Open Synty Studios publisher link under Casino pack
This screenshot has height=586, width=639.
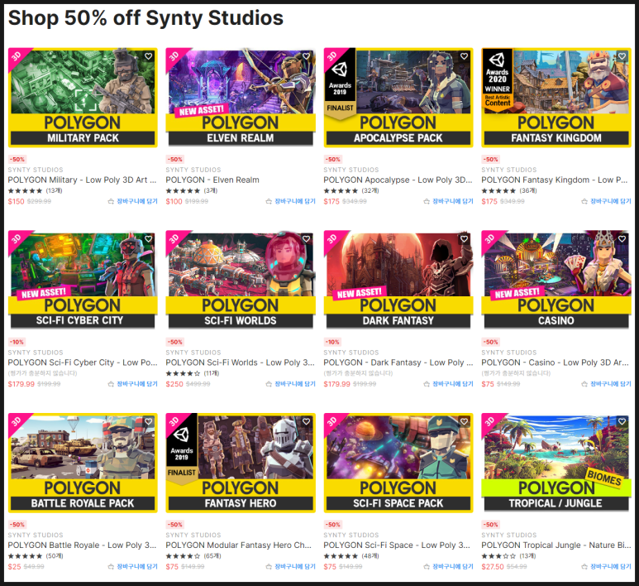(x=509, y=353)
